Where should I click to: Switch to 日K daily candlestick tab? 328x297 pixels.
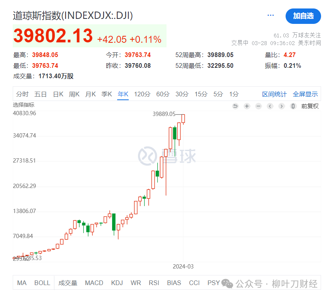pyautogui.click(x=58, y=94)
